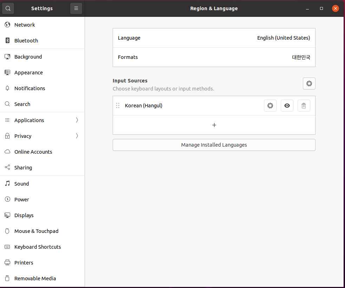Open Mouse & Touchpad settings
Screen dimensions: 345x288
42,231
